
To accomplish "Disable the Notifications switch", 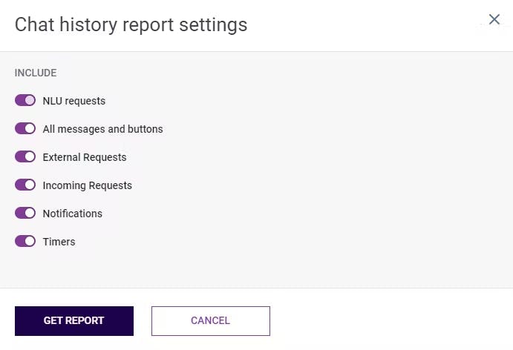I will [x=25, y=214].
